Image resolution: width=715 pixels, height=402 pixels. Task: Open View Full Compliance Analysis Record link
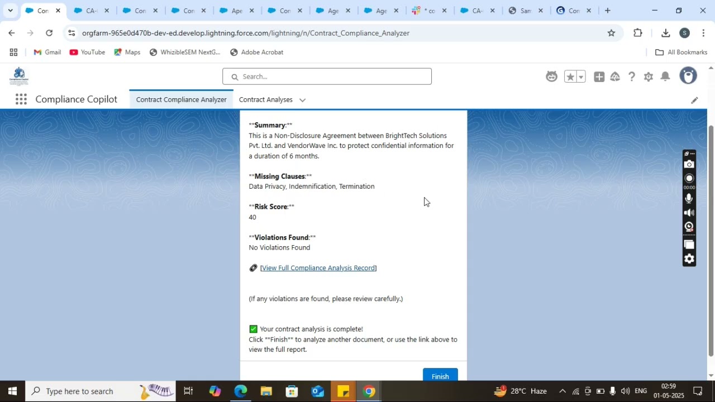pos(318,268)
